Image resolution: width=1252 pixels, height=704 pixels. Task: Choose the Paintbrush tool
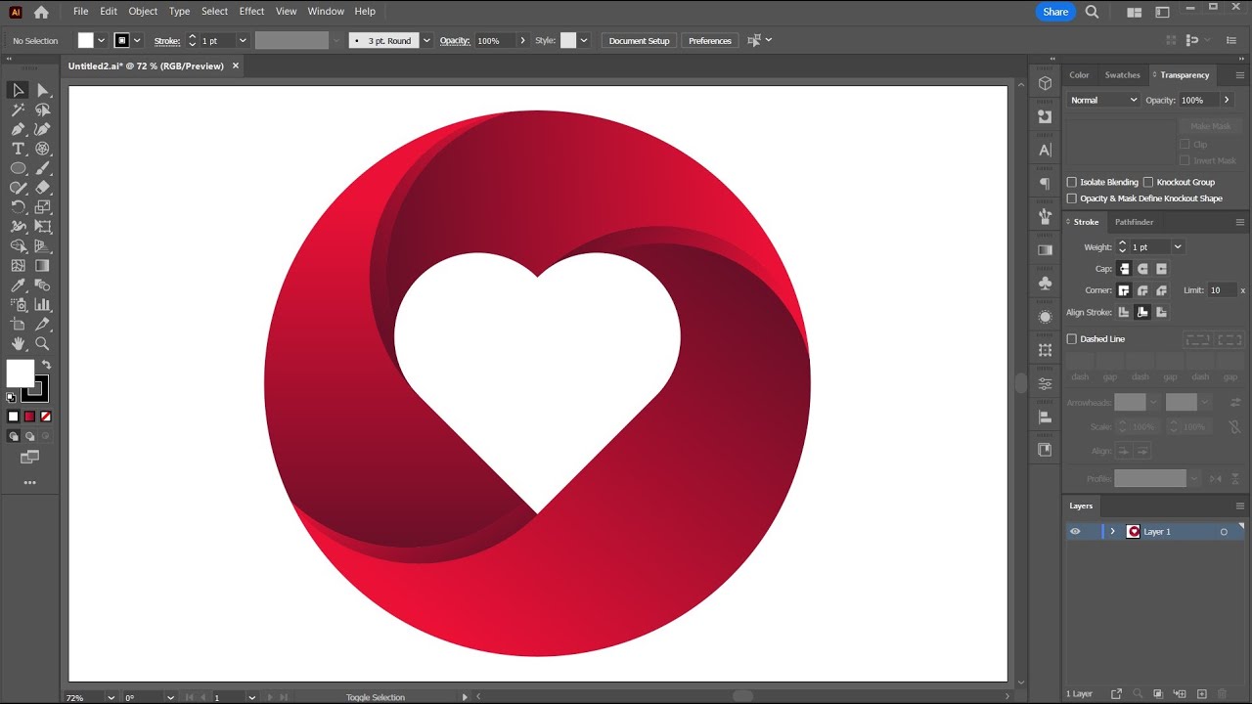(x=43, y=168)
